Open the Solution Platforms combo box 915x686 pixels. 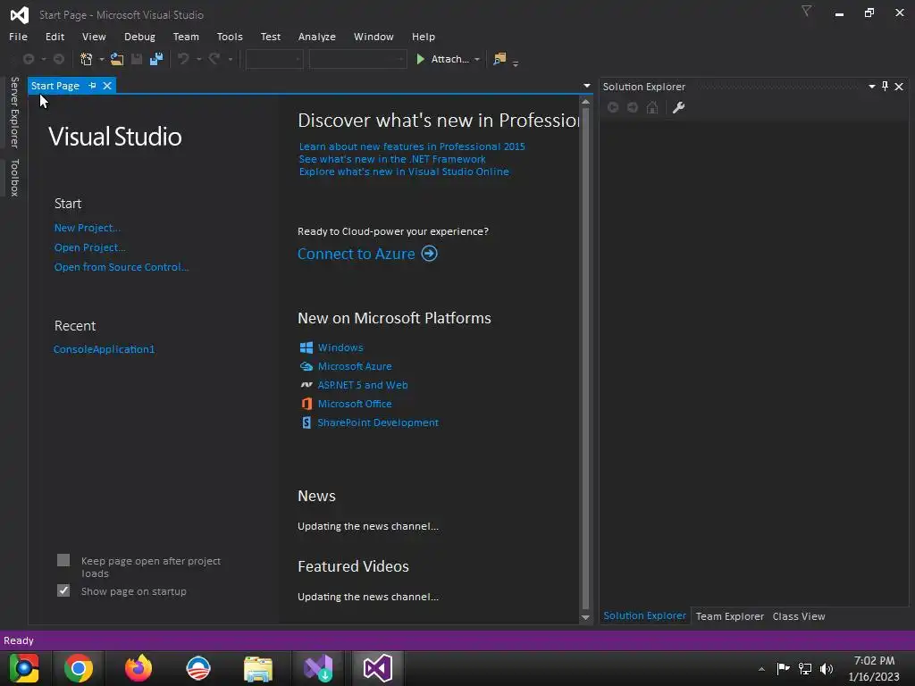pos(357,59)
